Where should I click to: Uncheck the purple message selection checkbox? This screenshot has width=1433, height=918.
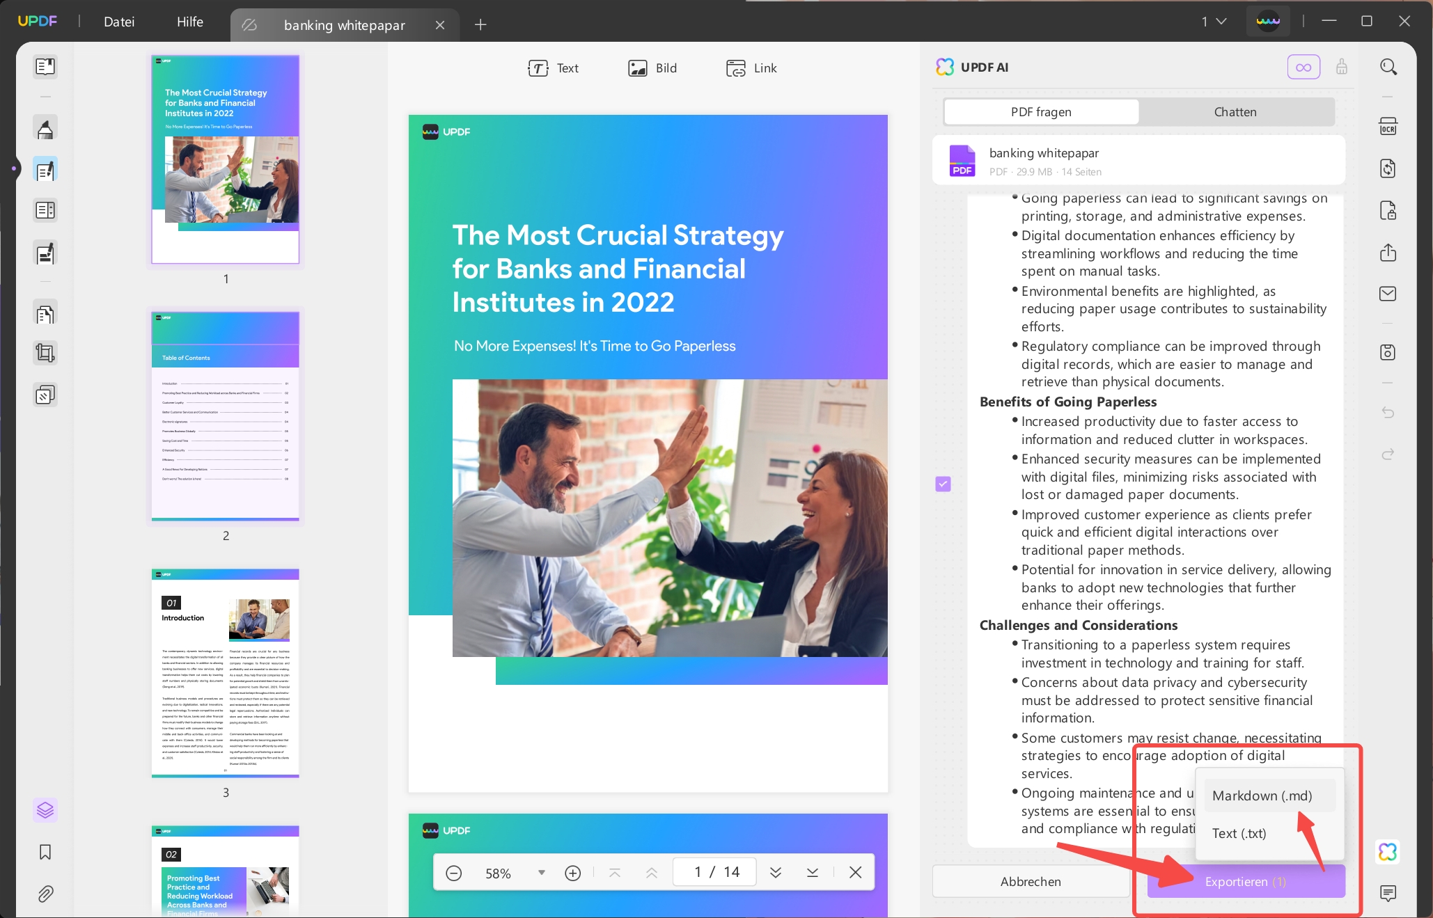click(x=943, y=484)
